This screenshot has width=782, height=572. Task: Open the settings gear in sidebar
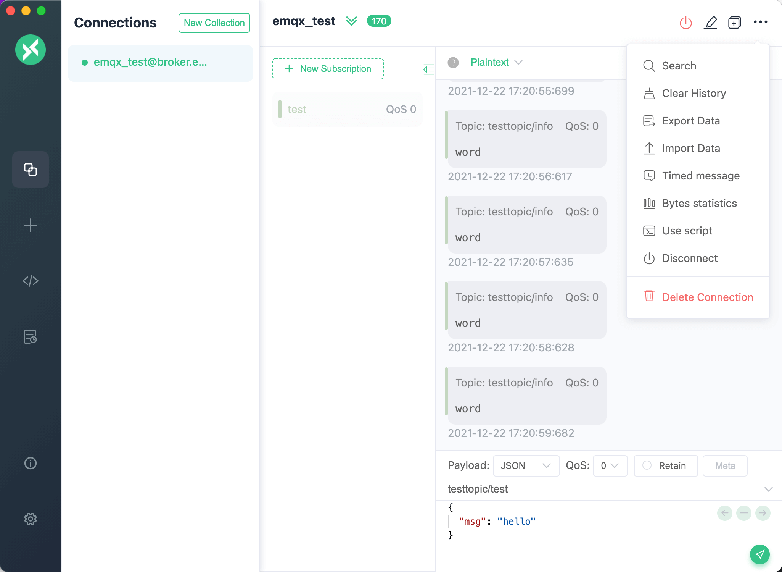coord(31,519)
